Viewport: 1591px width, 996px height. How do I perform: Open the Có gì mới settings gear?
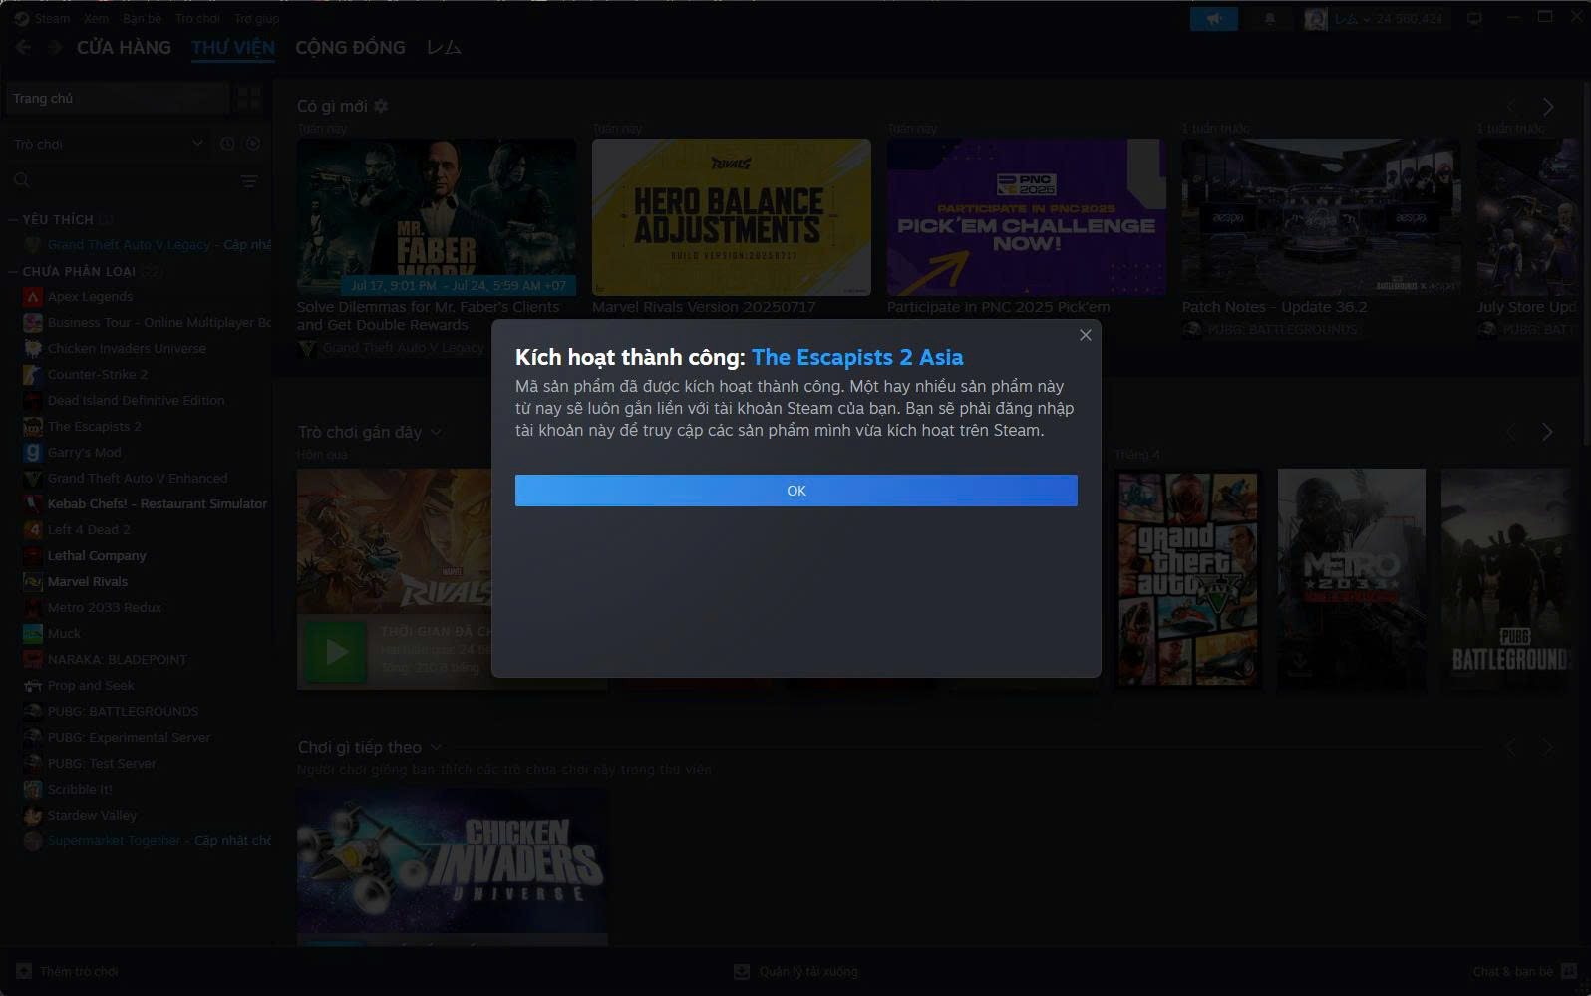point(381,106)
